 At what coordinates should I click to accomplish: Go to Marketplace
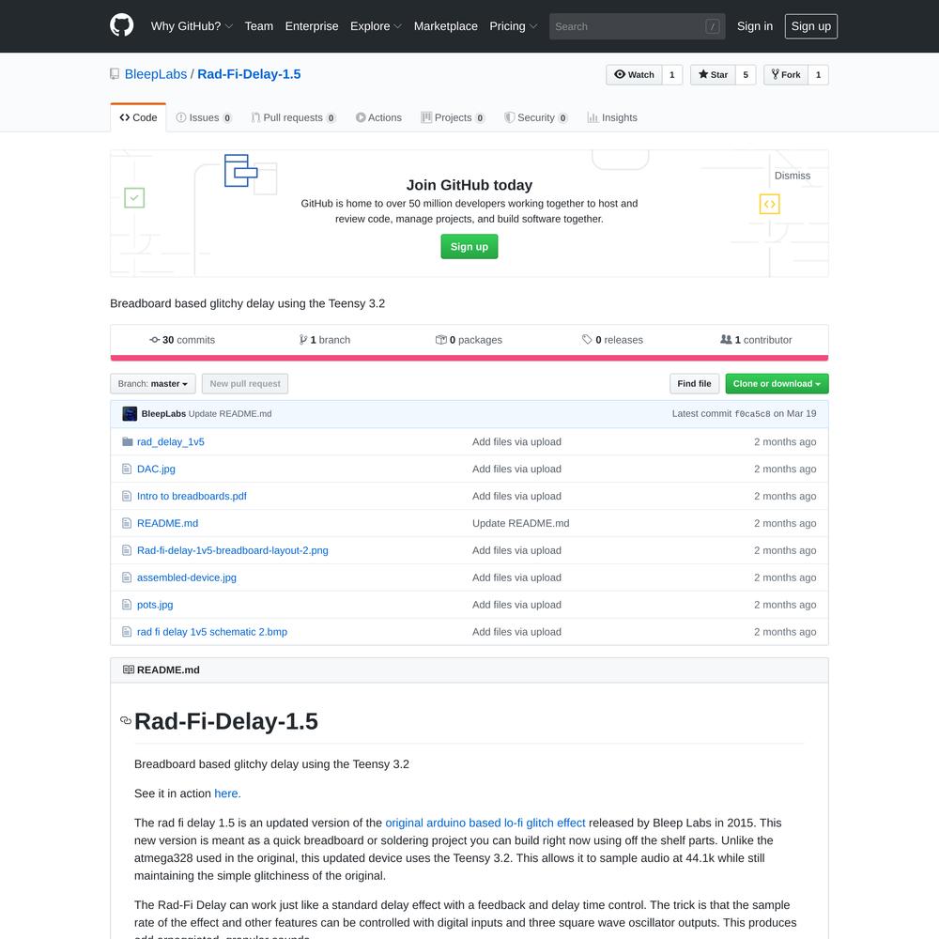[x=445, y=26]
